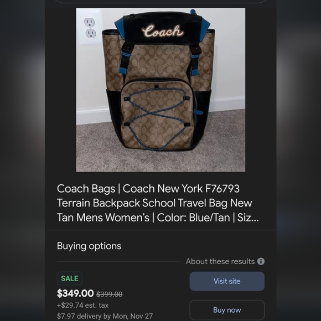Click the front pocket with blue bungee cord
Image resolution: width=321 pixels, height=321 pixels.
click(157, 115)
